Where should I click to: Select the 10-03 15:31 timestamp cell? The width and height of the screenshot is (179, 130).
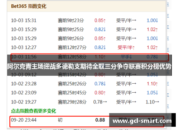(x=24, y=20)
